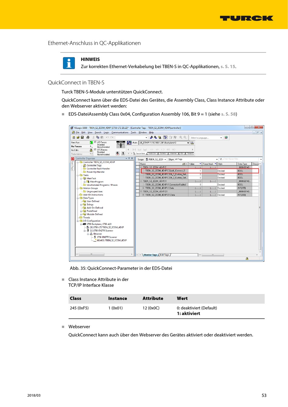288x407 pixels.
Task: Click the Zoom Out magnifier icon
Action: tap(185, 137)
